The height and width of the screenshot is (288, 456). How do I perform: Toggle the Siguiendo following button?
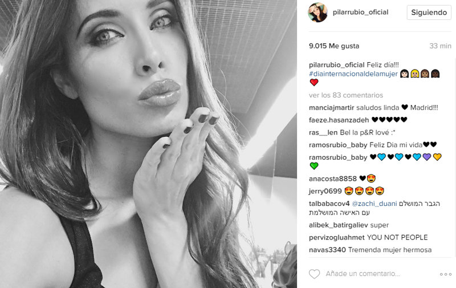coord(429,13)
